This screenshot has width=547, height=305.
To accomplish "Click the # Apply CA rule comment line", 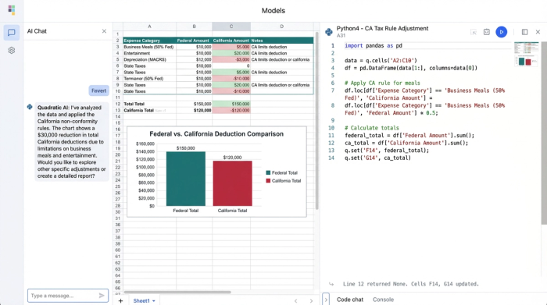I will [x=382, y=83].
